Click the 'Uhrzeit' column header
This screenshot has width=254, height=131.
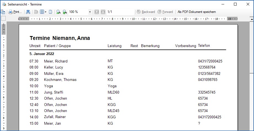point(35,46)
